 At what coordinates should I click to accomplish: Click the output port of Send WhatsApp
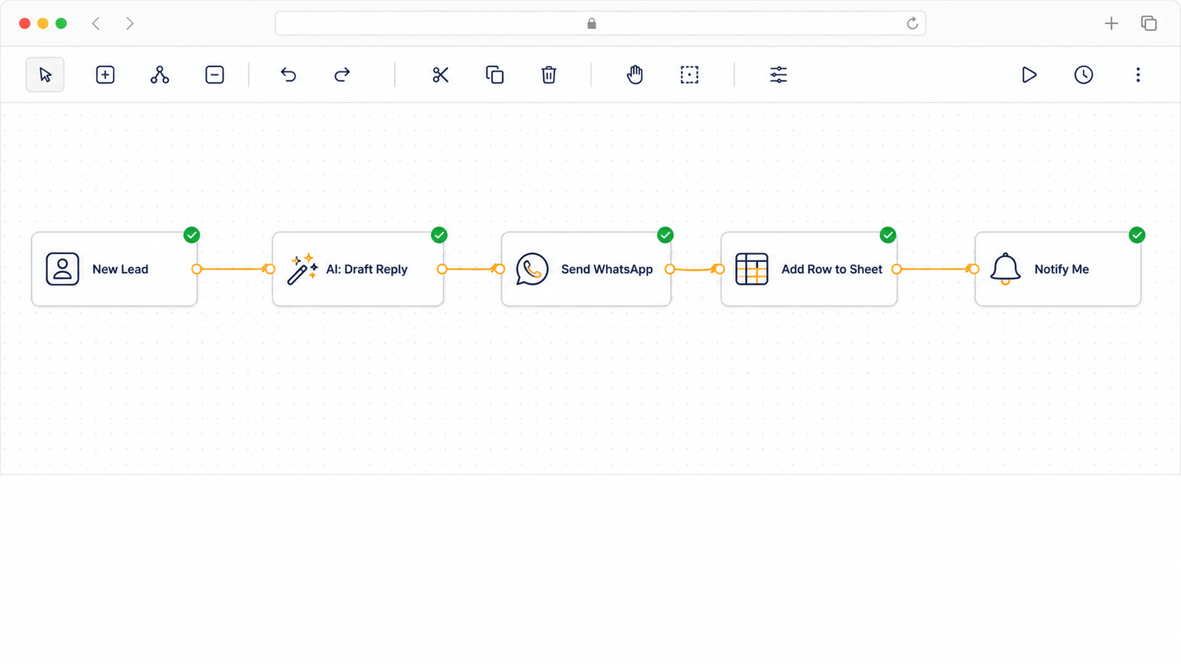pyautogui.click(x=669, y=269)
